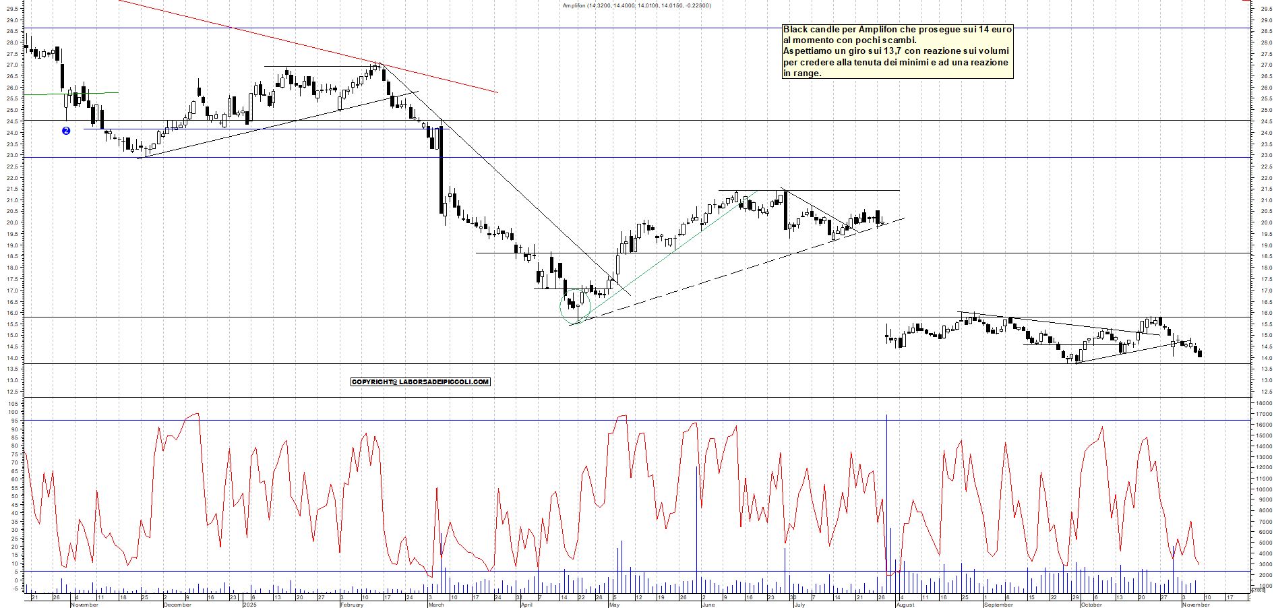1274x608 pixels.
Task: Open the COPYRIGHT@ LABORSADEIPICCOLI.COM link
Action: (x=421, y=381)
